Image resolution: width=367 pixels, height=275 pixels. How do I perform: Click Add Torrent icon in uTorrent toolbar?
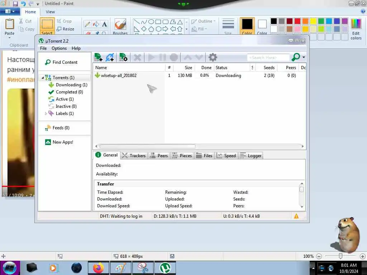coord(98,57)
